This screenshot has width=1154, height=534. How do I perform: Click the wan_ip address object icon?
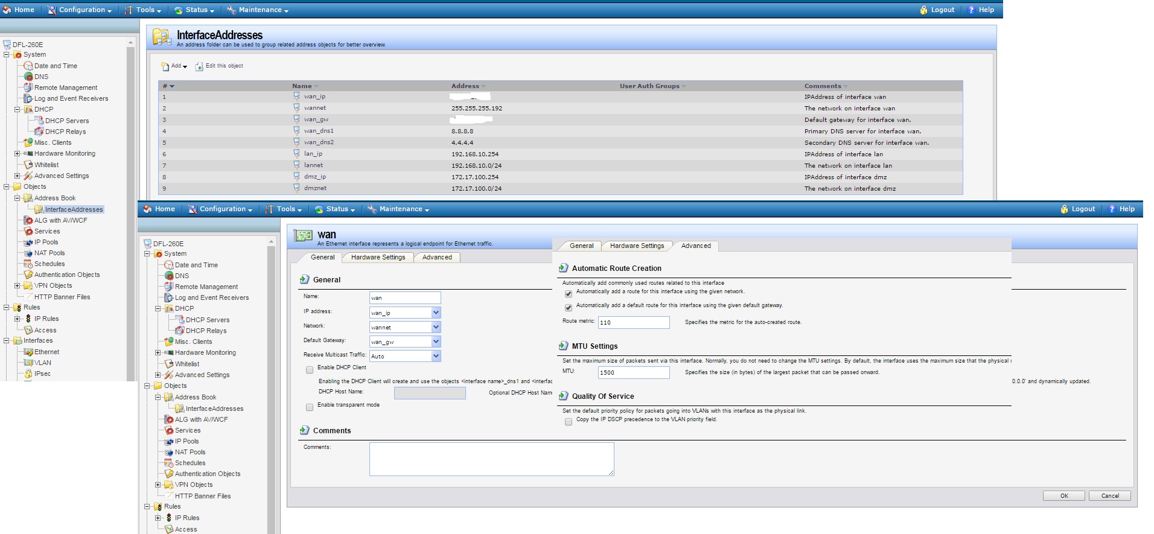pyautogui.click(x=296, y=96)
